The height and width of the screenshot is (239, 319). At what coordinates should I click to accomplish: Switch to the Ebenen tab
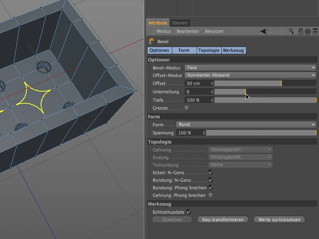pos(180,23)
